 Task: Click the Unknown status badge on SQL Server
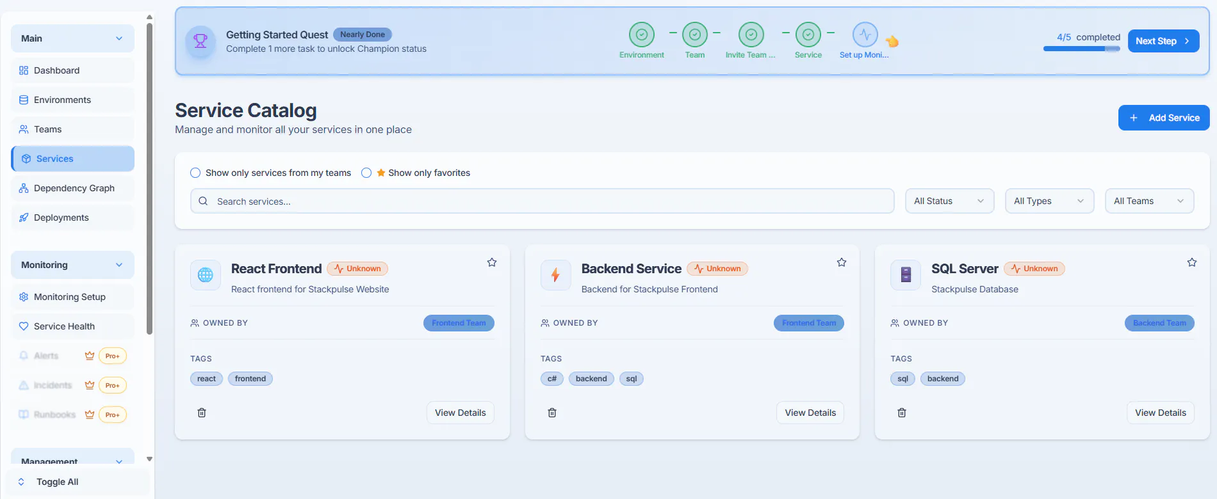click(x=1034, y=269)
